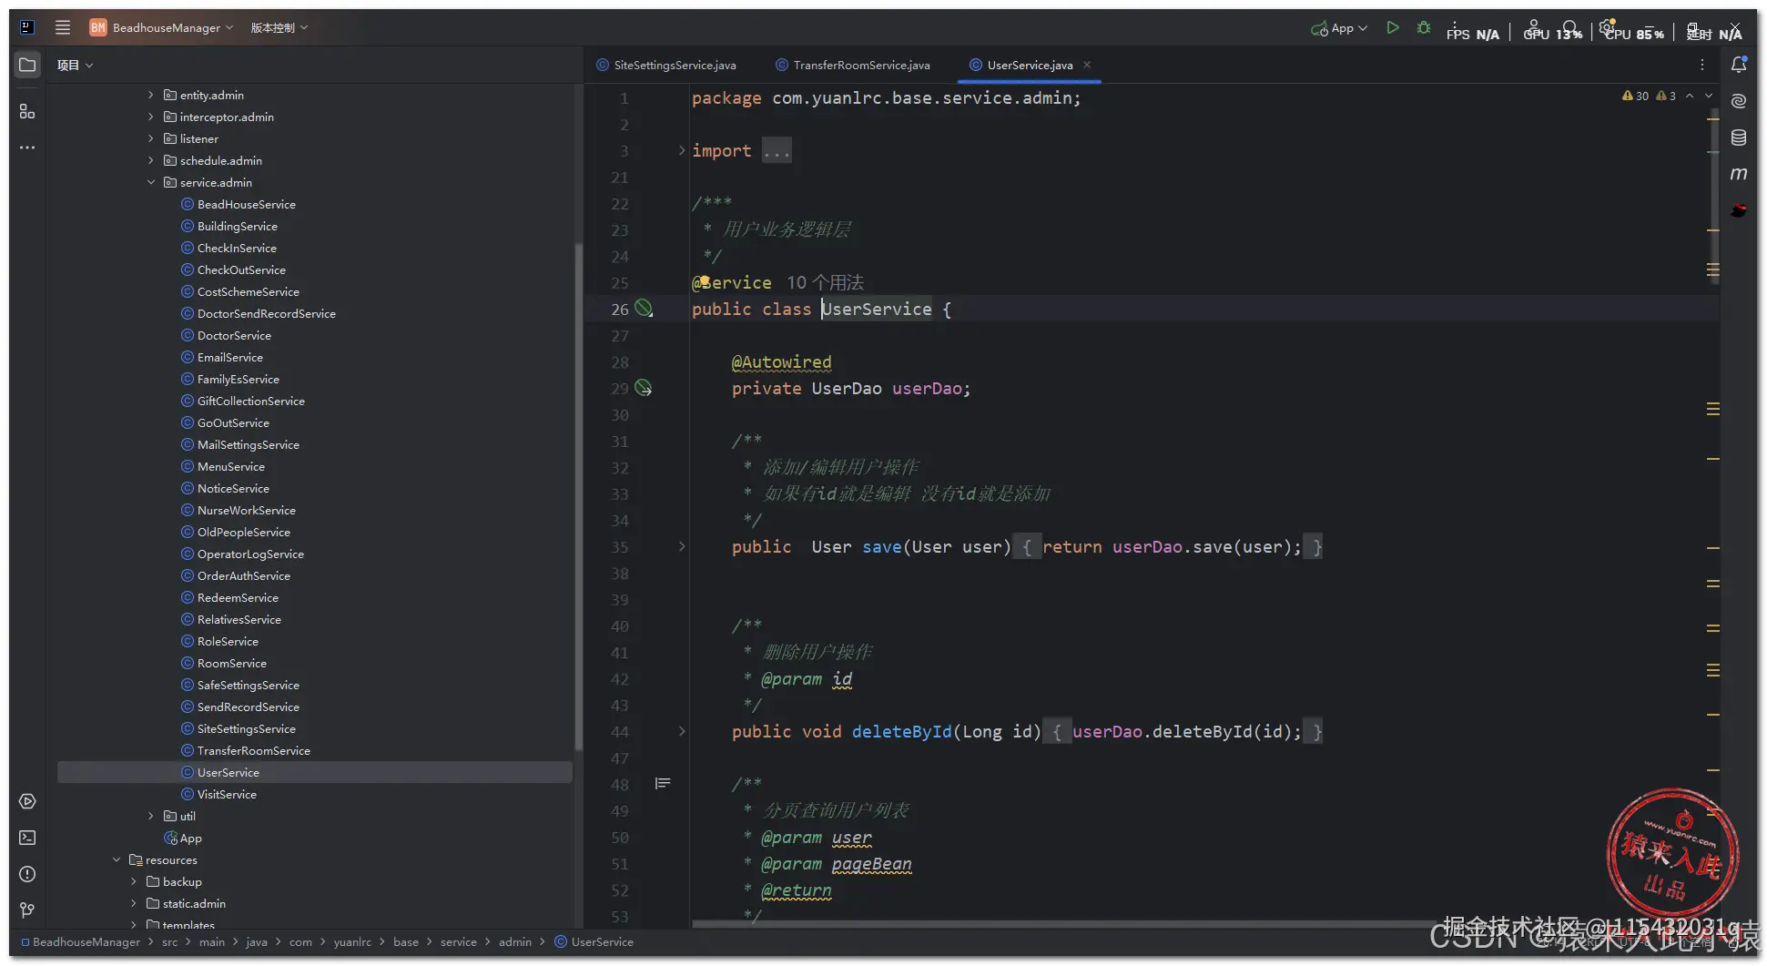
Task: Run the App configuration
Action: (x=1392, y=28)
